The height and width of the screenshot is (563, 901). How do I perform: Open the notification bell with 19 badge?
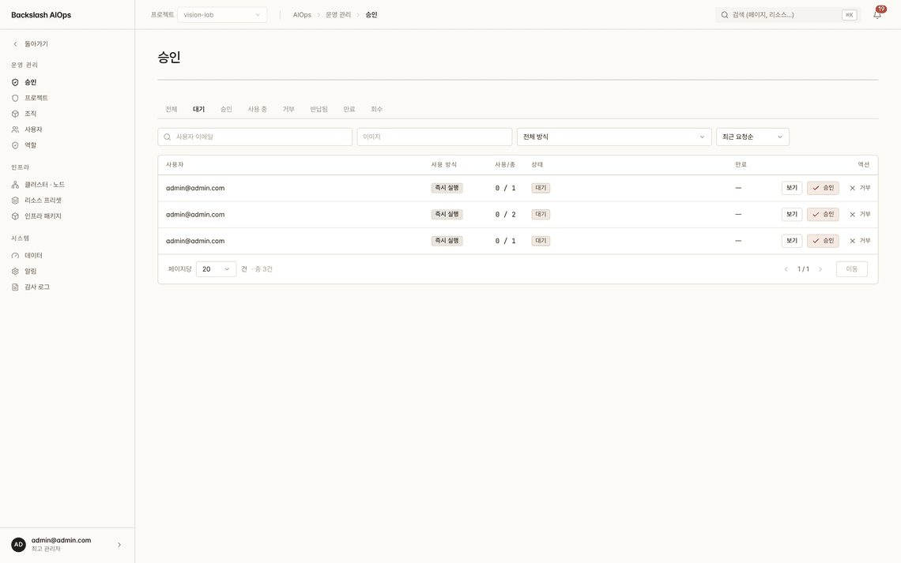point(877,14)
